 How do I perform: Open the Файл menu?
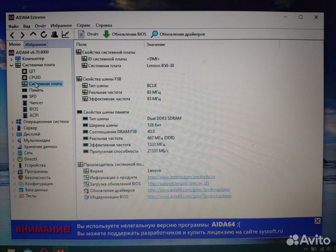tap(13, 26)
